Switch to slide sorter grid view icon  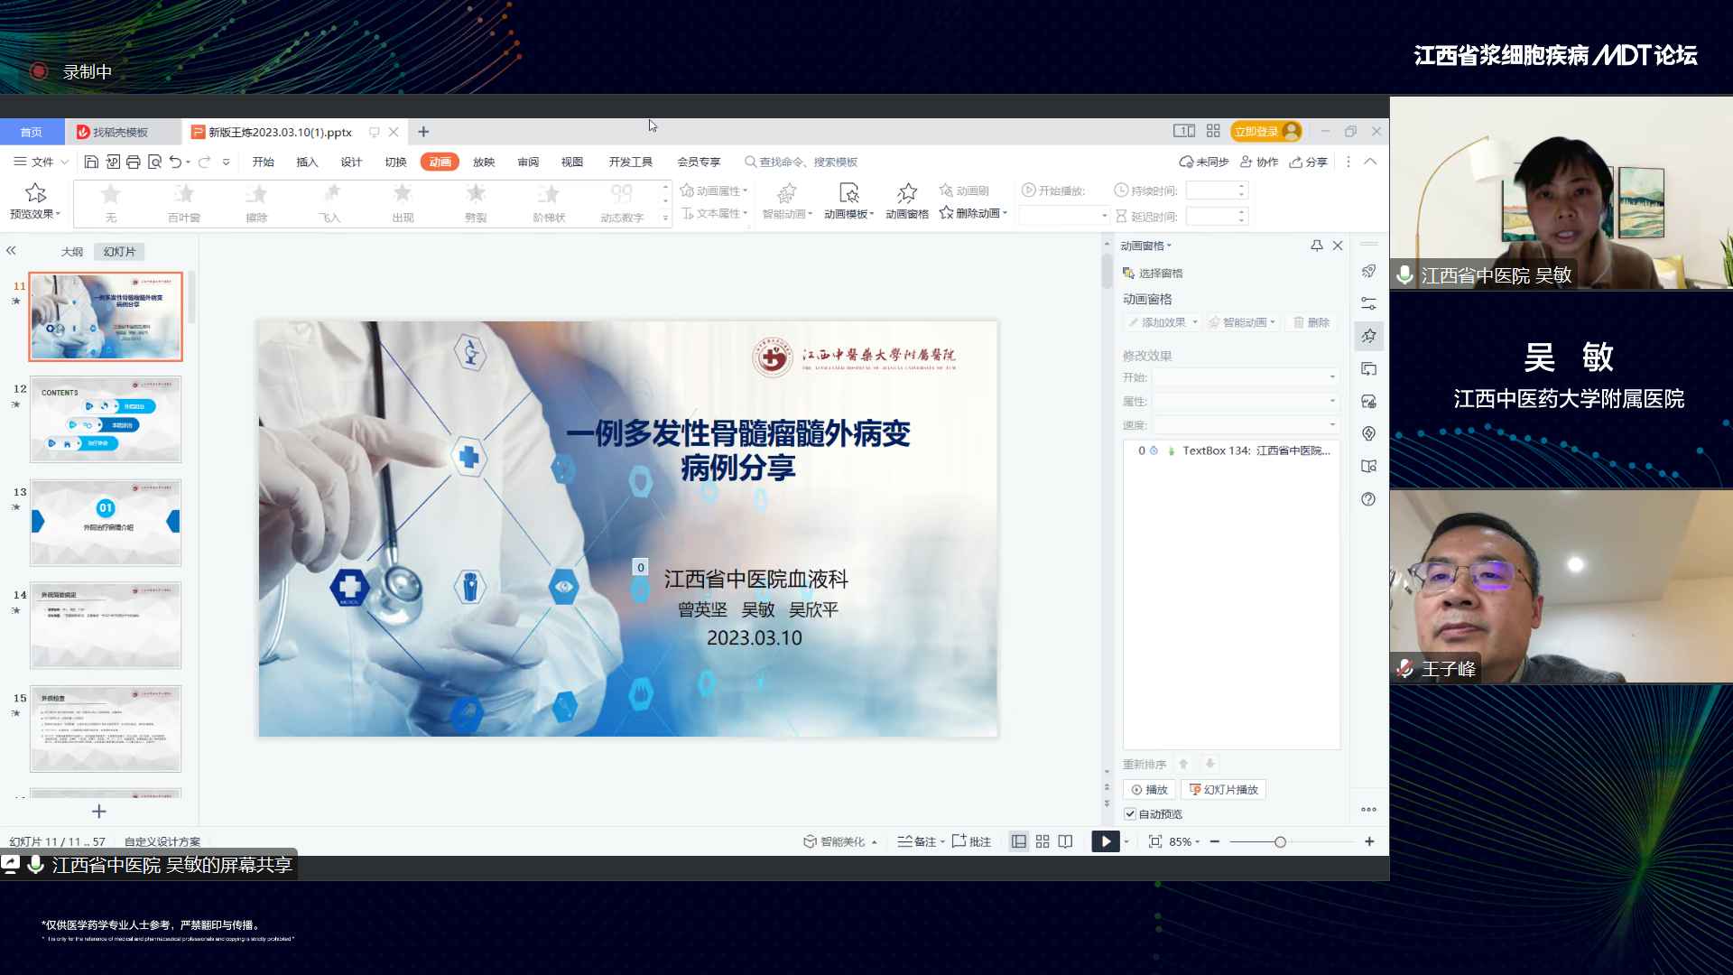click(1043, 841)
